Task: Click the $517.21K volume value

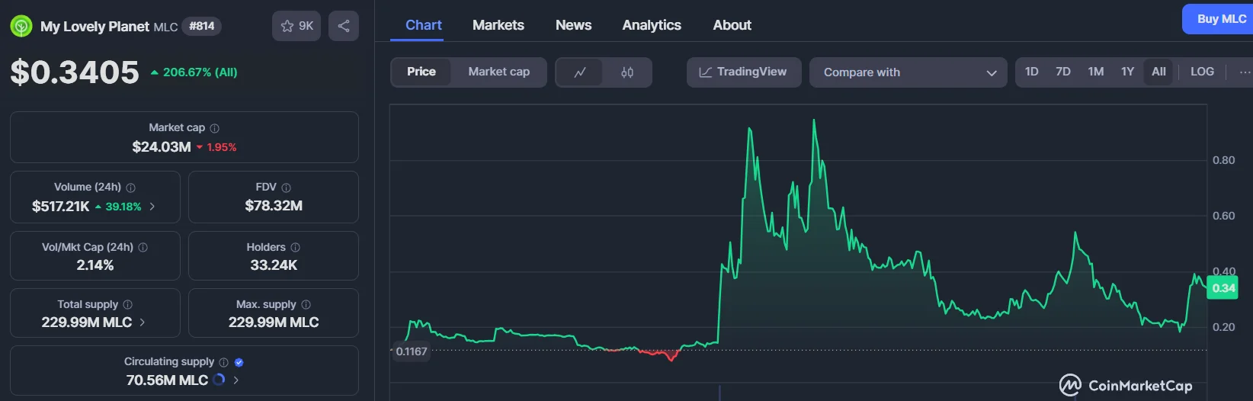Action: tap(61, 207)
